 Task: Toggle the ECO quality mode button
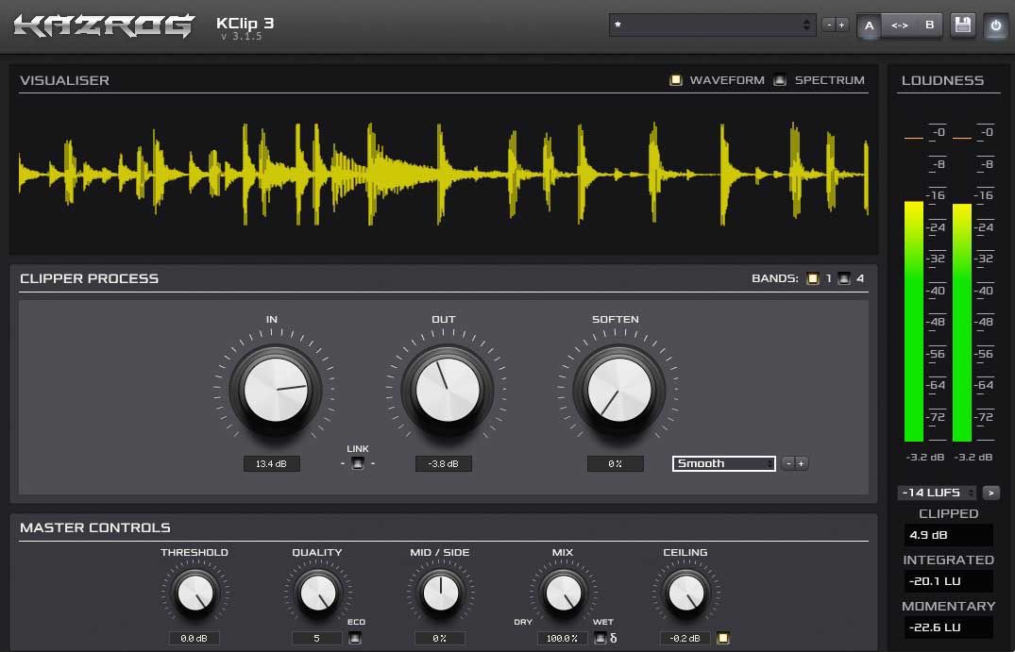pos(356,638)
